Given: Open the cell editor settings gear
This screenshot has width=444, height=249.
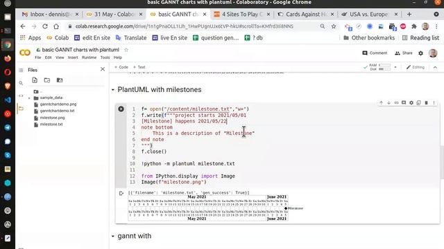Looking at the screenshot, I should point(411,103).
